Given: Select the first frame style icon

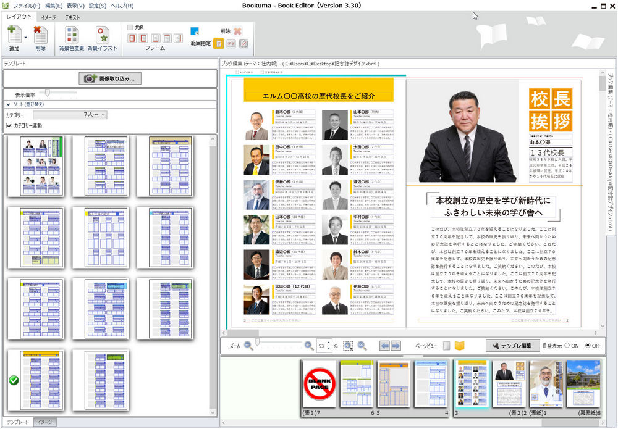Looking at the screenshot, I should pos(132,39).
